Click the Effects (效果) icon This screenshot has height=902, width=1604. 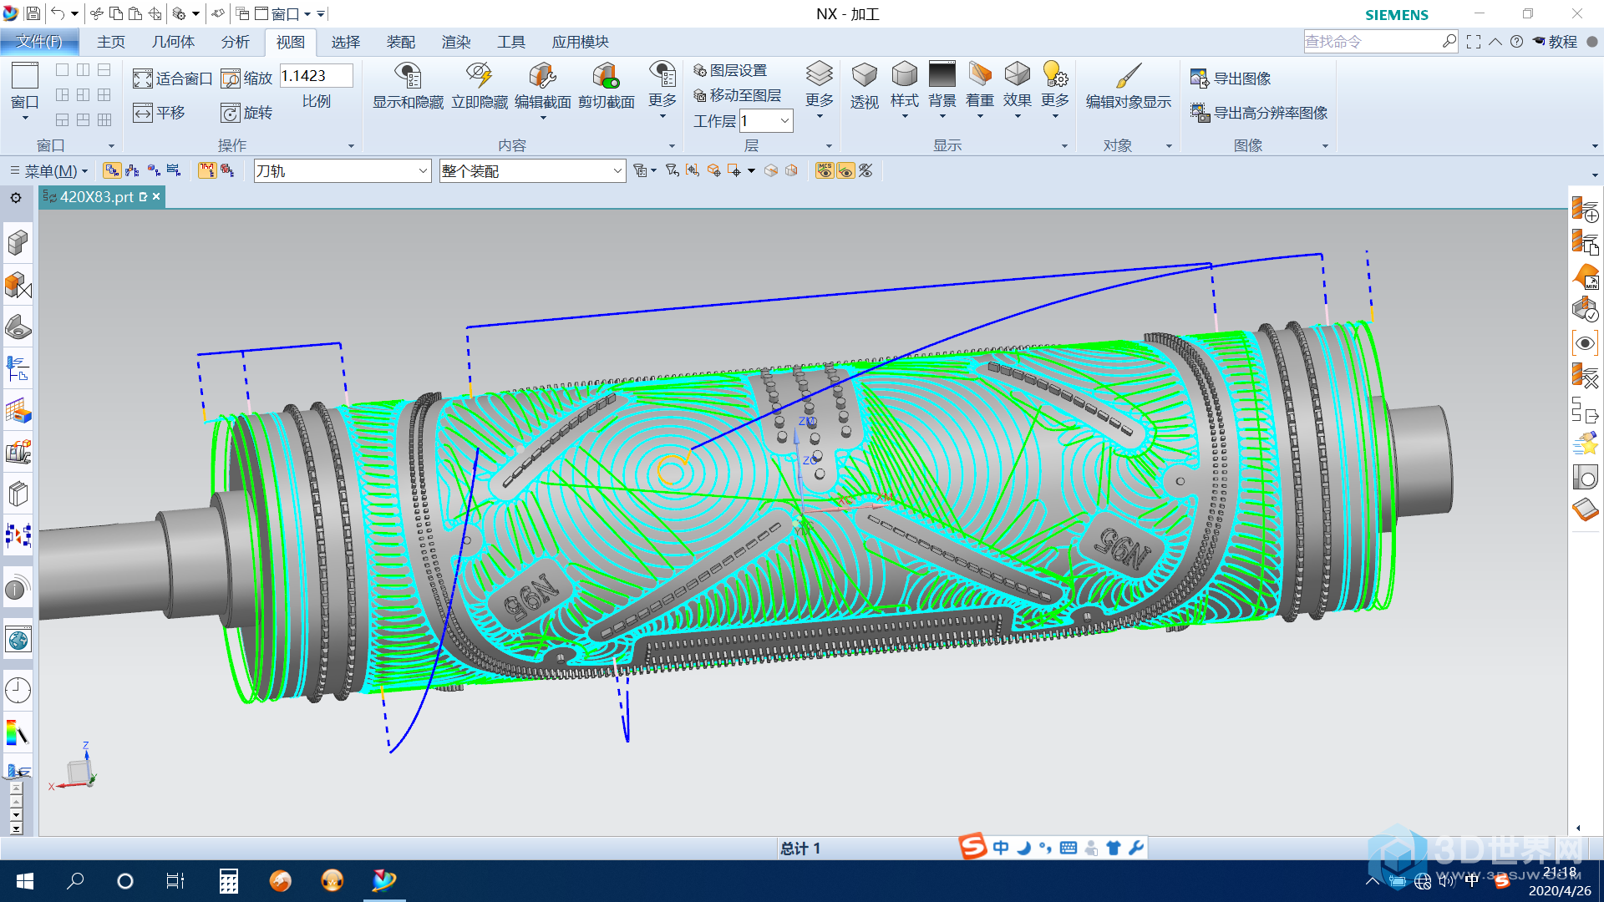click(x=1017, y=74)
